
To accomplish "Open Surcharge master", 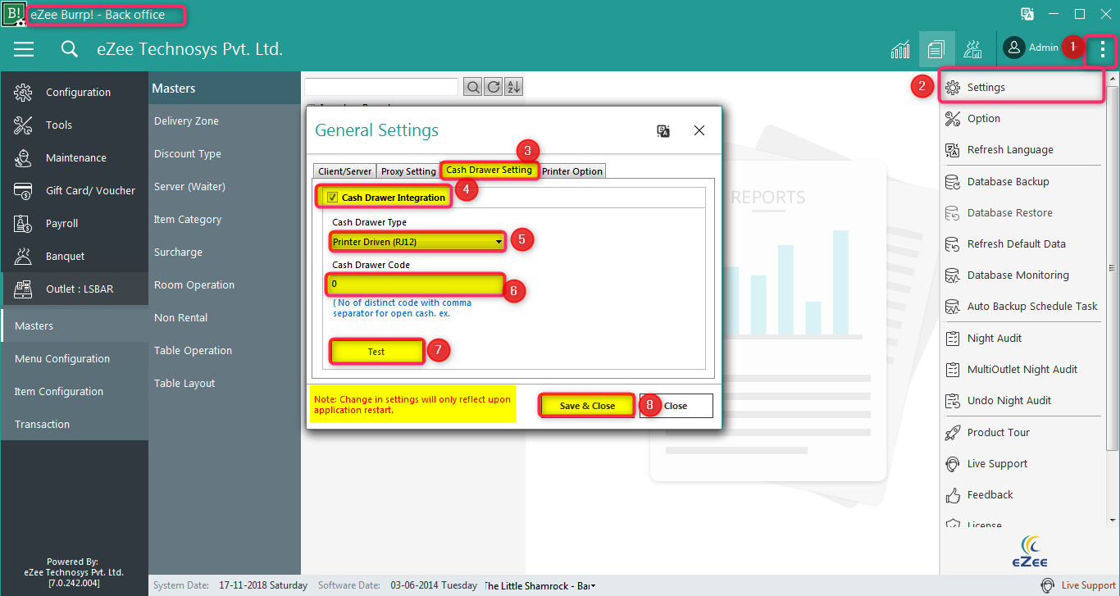I will click(x=225, y=252).
